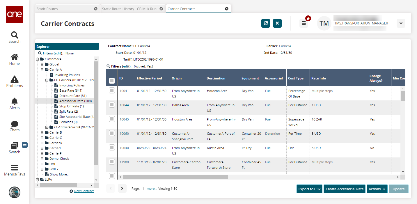Select checkbox for rate ID 10041
Viewport: 417px width, 204px height.
pos(112,91)
